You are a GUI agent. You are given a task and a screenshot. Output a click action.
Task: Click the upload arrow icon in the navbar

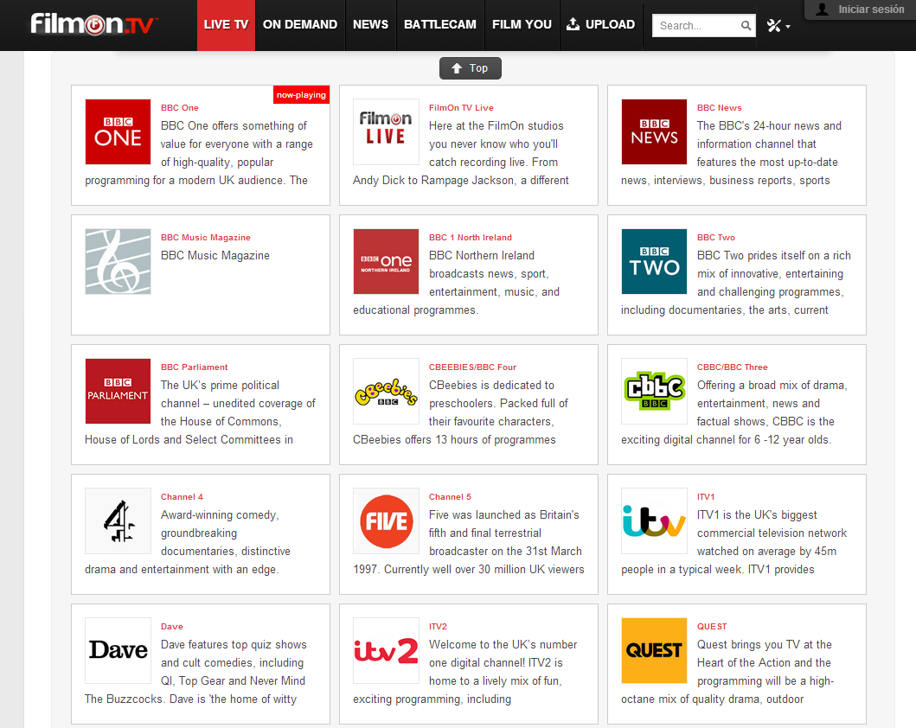(573, 24)
